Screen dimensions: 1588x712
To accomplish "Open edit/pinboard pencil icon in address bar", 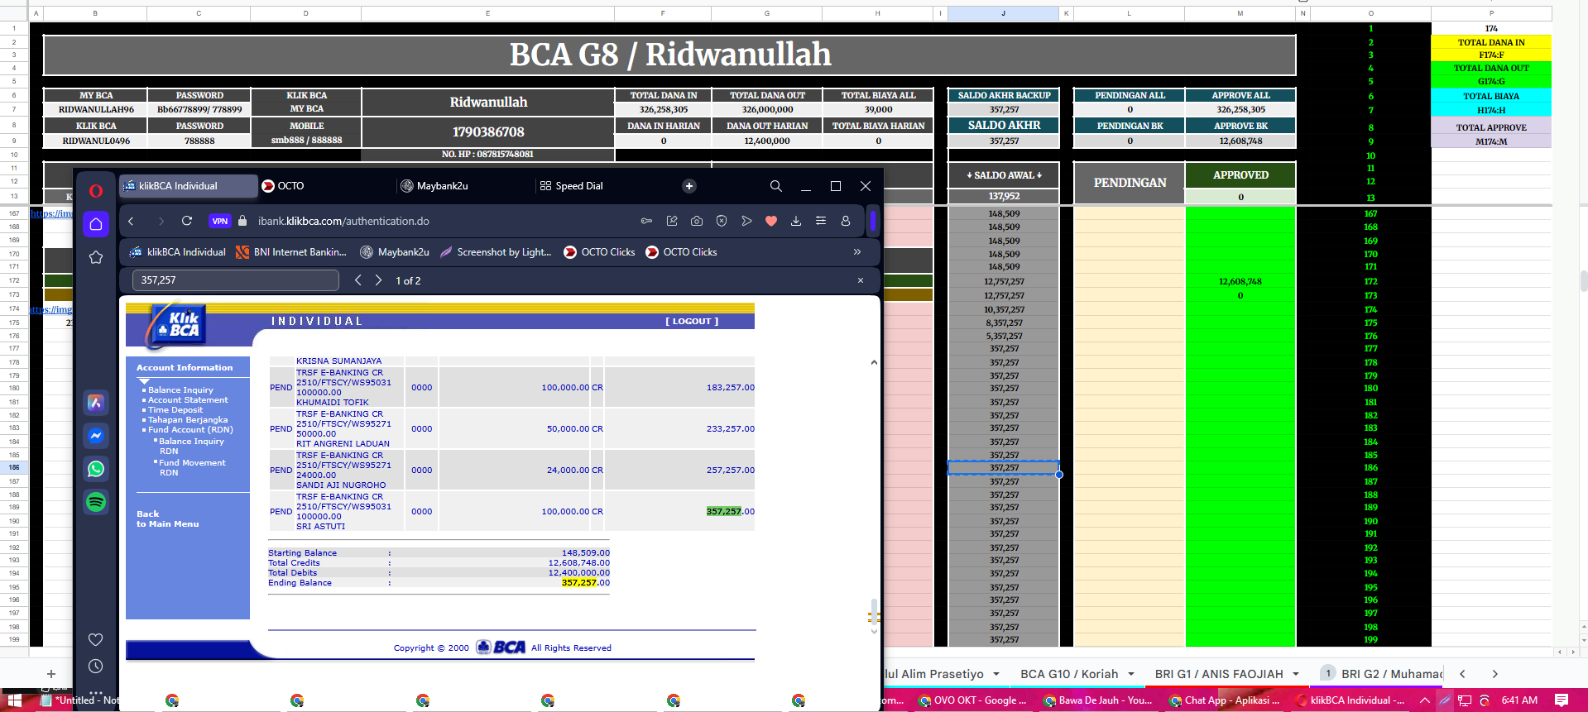I will (x=672, y=221).
